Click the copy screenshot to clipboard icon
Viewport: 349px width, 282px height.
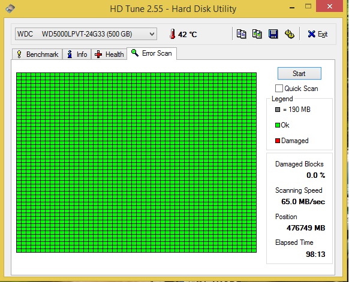(x=257, y=34)
